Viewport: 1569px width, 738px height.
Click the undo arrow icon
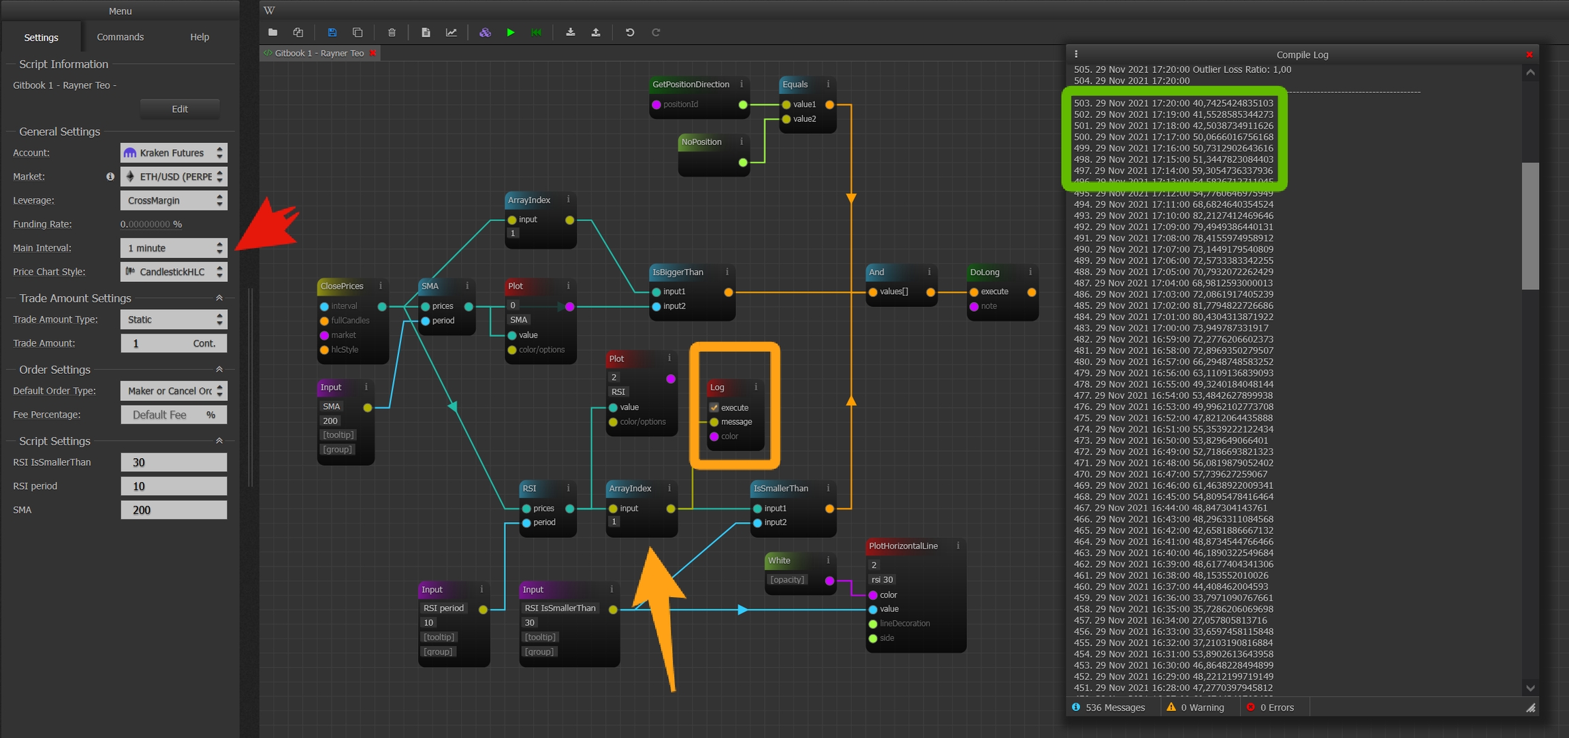click(x=630, y=32)
